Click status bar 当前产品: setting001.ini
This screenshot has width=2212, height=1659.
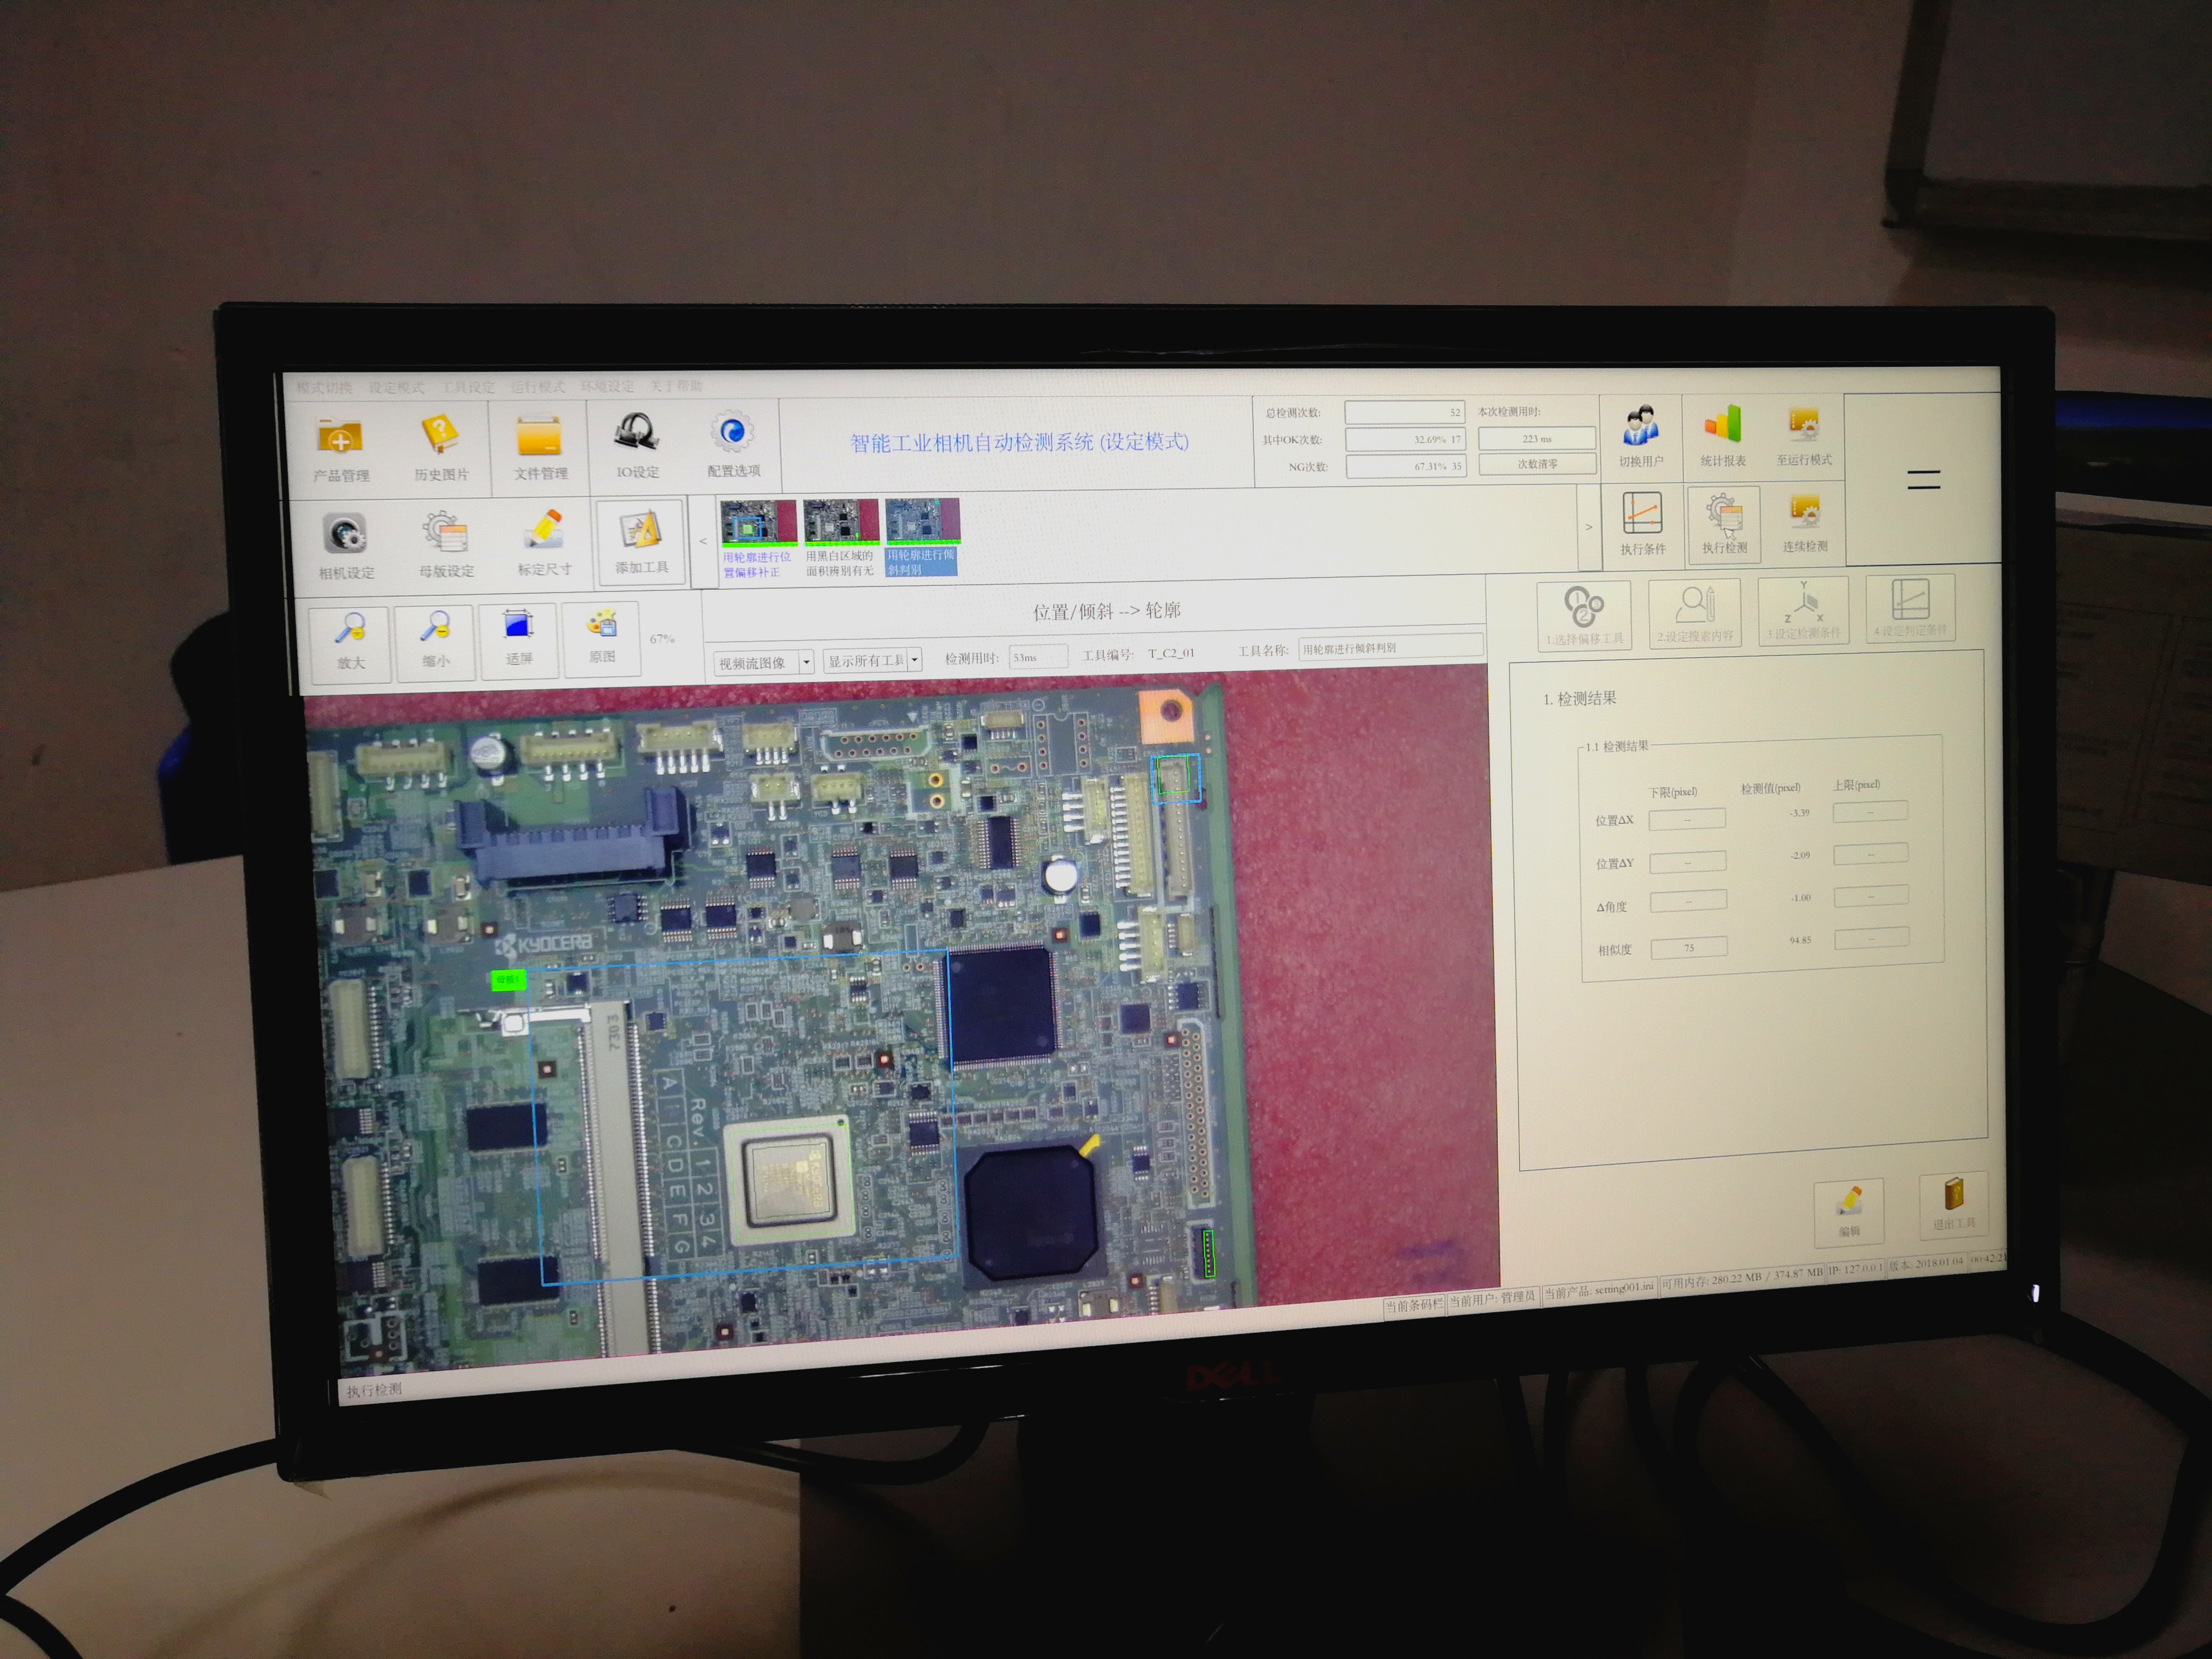(x=1599, y=1291)
